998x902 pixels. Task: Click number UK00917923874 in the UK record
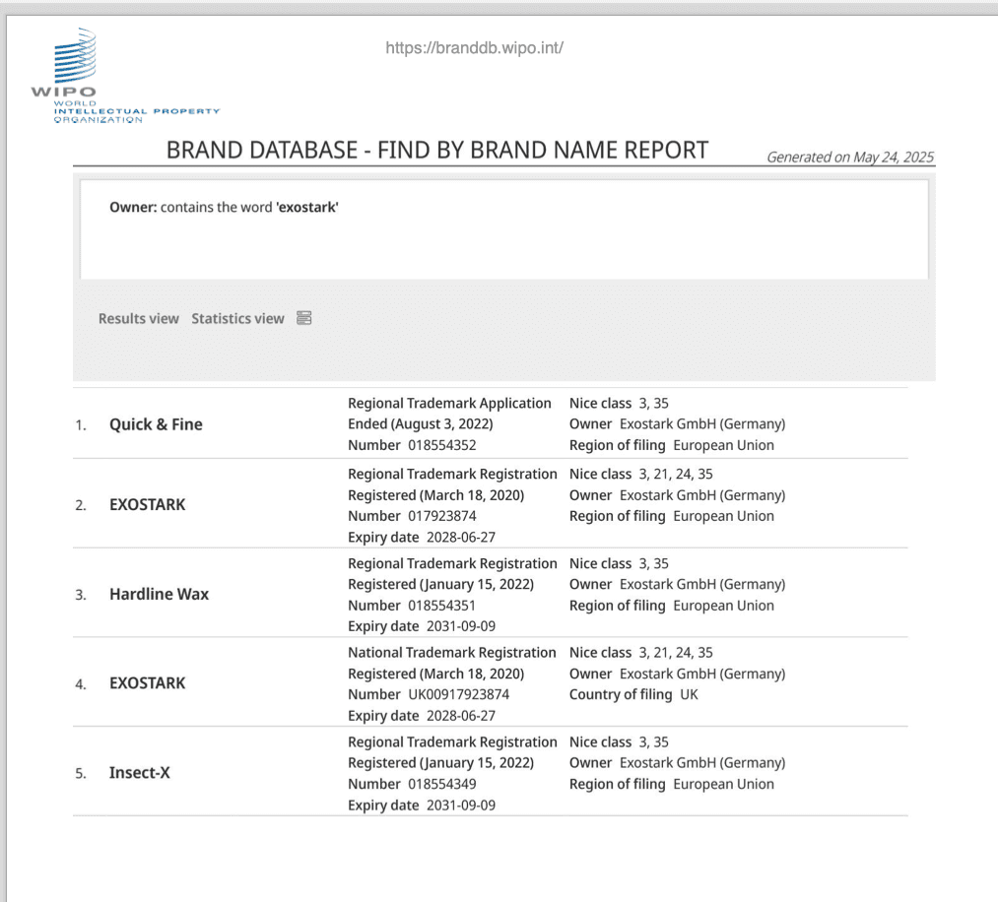[458, 694]
